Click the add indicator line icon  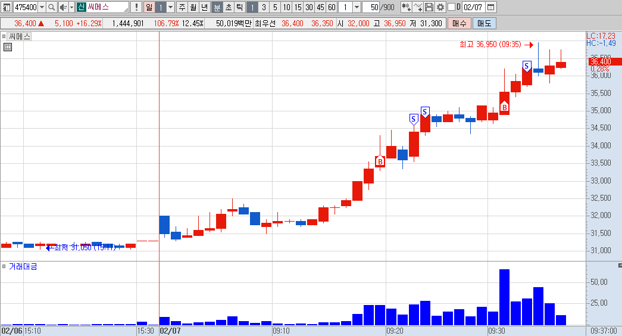coord(418,7)
